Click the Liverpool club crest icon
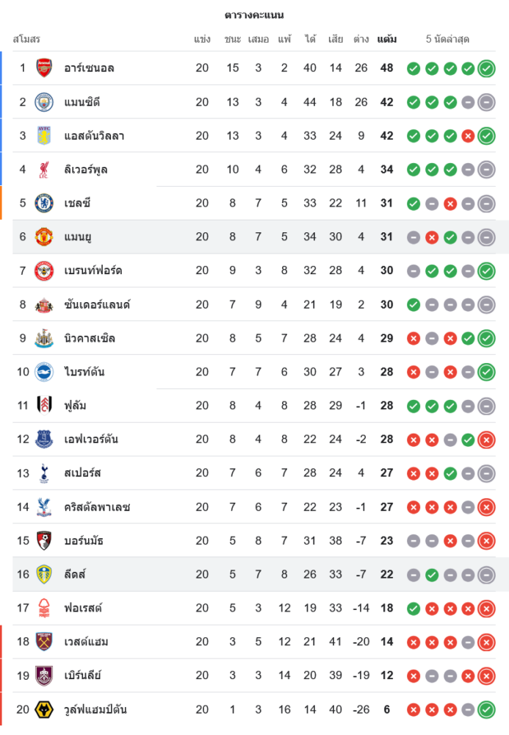 [x=44, y=170]
